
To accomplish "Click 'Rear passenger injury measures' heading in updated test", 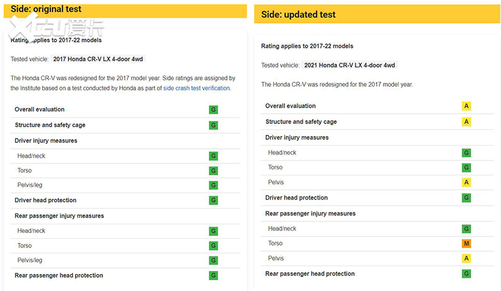I will (x=310, y=214).
